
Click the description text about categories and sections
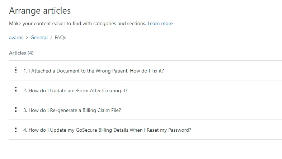tap(77, 23)
